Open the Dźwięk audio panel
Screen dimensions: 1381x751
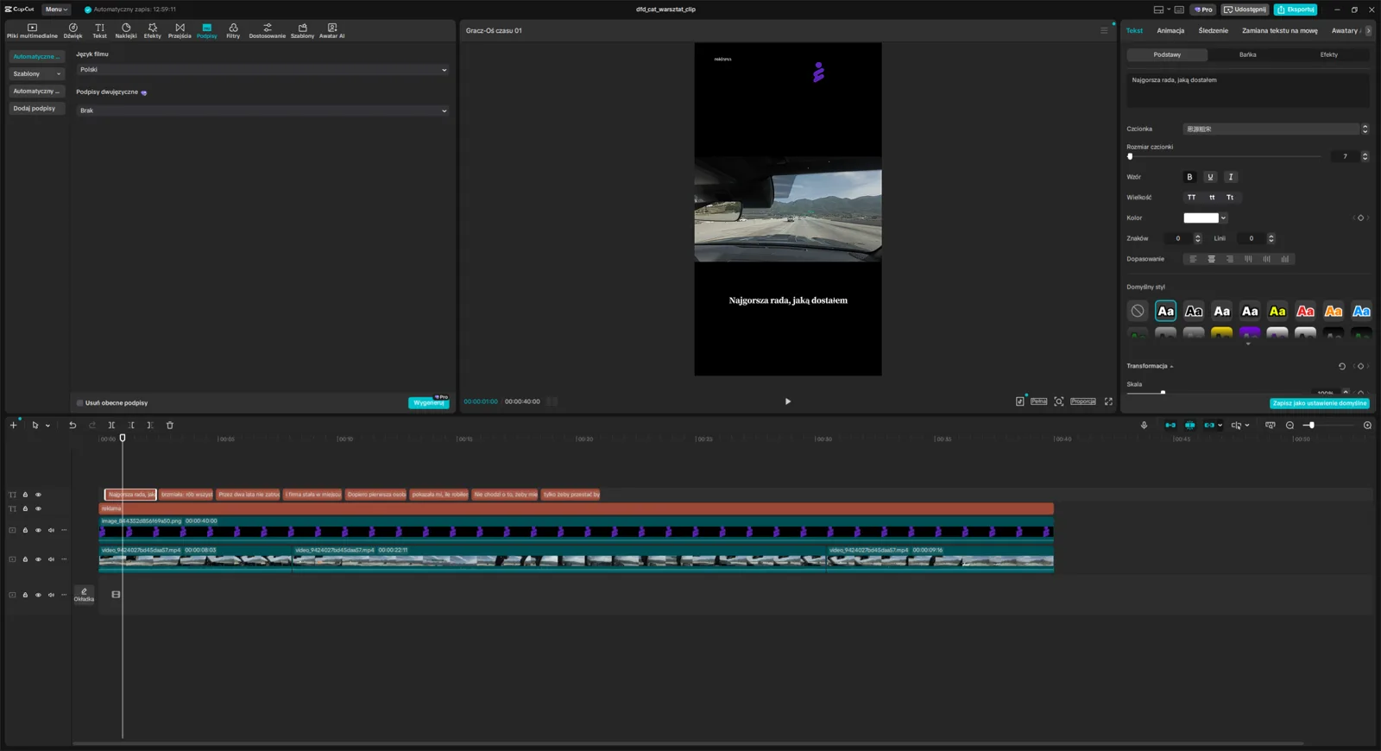coord(73,30)
